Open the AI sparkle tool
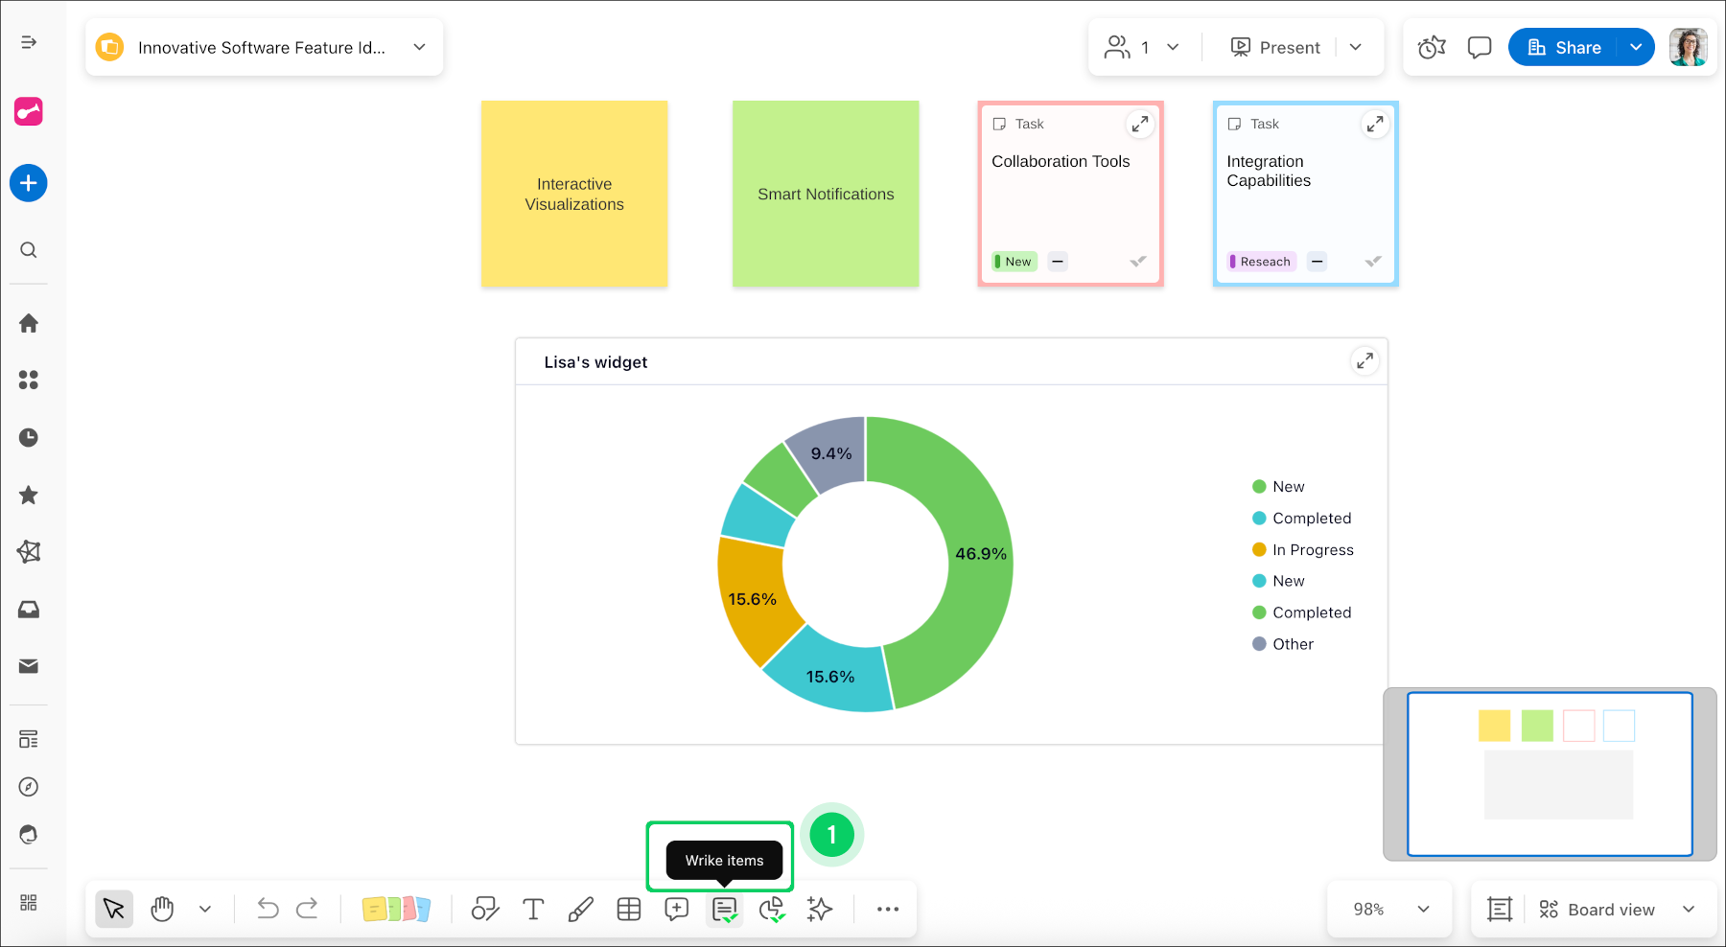The width and height of the screenshot is (1726, 947). tap(820, 910)
